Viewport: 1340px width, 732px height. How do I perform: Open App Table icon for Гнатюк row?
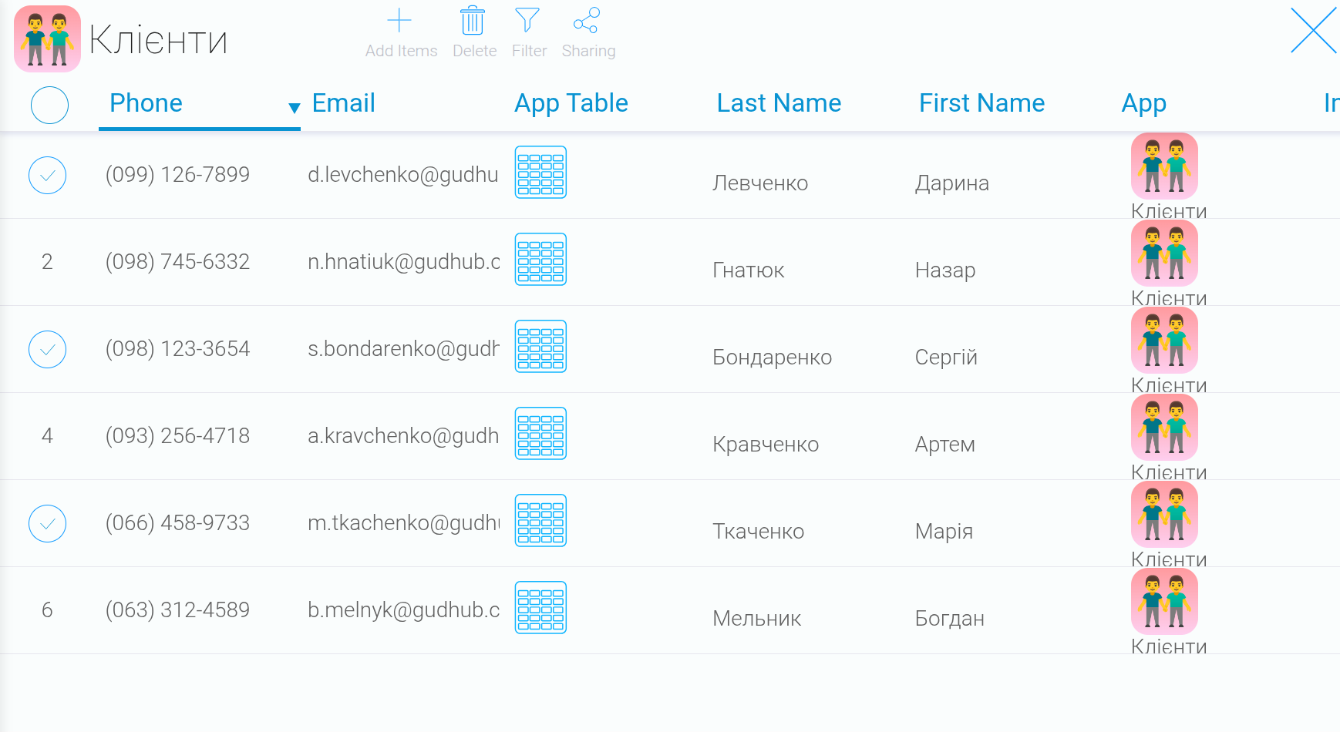[x=540, y=259]
